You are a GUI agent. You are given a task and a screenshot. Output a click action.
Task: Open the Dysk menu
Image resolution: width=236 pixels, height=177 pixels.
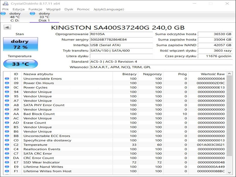coord(69,9)
